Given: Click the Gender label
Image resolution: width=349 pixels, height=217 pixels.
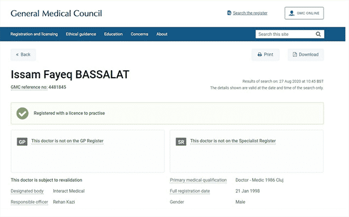Looking at the screenshot, I should [177, 202].
